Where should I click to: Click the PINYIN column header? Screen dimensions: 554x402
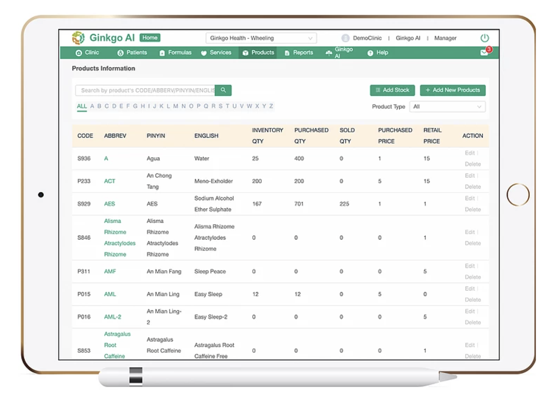coord(156,136)
